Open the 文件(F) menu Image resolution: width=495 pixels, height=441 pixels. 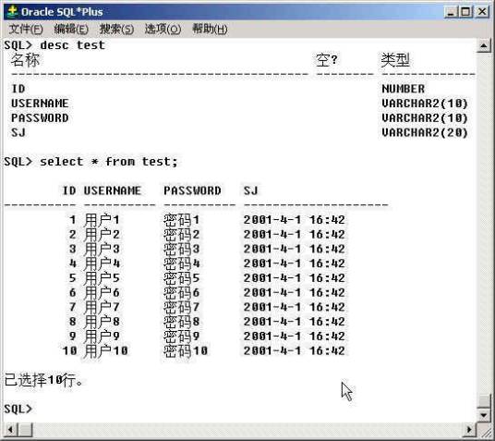pos(25,29)
